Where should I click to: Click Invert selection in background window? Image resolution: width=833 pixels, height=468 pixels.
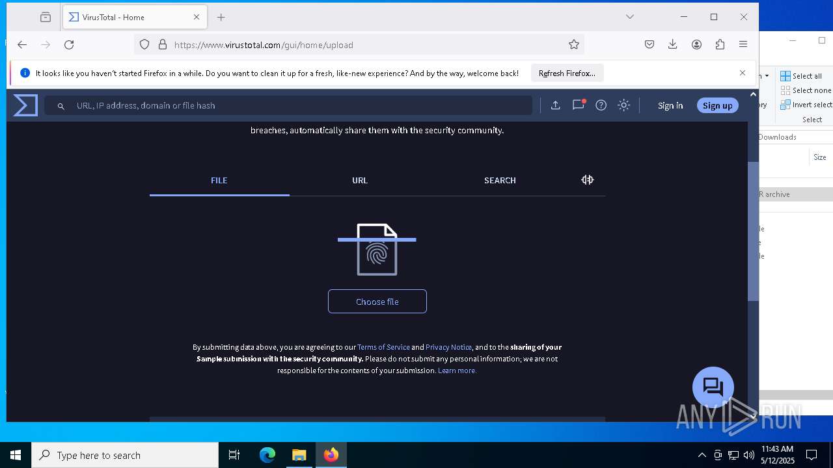806,105
